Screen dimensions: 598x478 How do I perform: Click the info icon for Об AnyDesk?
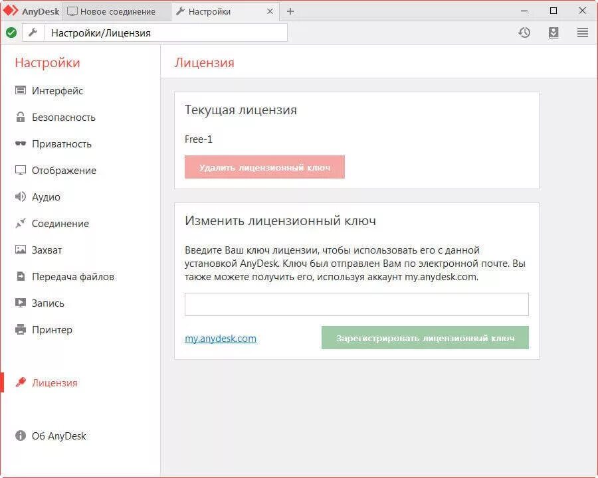tap(21, 436)
